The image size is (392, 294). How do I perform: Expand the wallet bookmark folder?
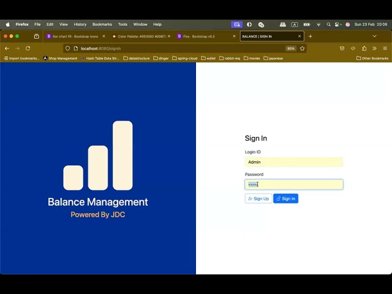click(208, 58)
